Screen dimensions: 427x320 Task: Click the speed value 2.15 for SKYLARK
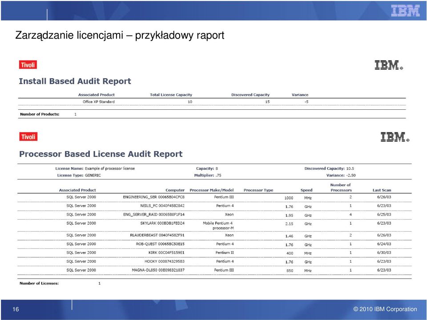(289, 224)
